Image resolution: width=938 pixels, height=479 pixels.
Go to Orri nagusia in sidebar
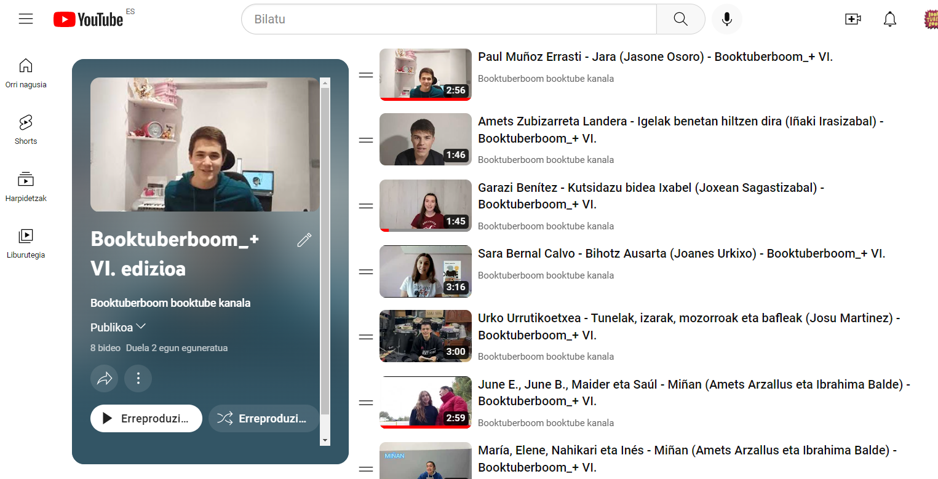(x=26, y=73)
